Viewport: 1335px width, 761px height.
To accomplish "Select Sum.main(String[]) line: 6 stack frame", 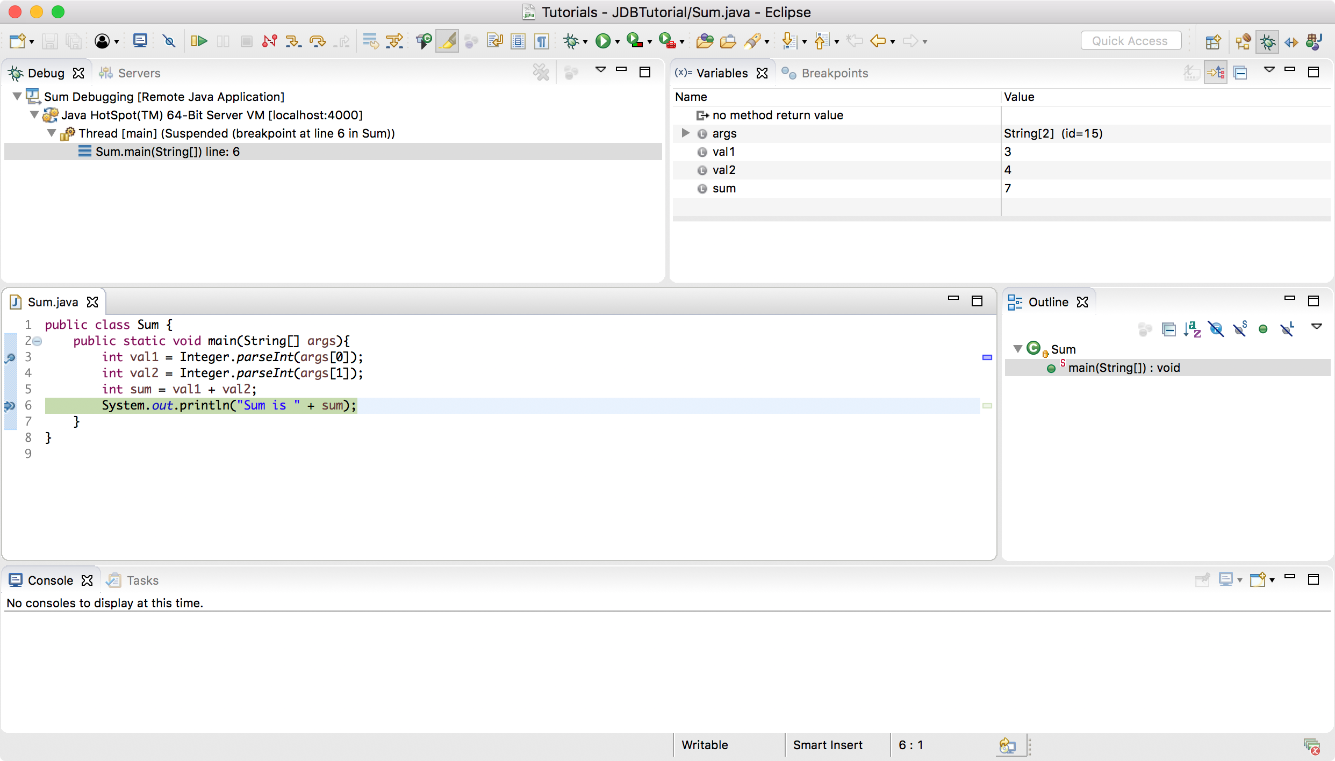I will tap(333, 152).
